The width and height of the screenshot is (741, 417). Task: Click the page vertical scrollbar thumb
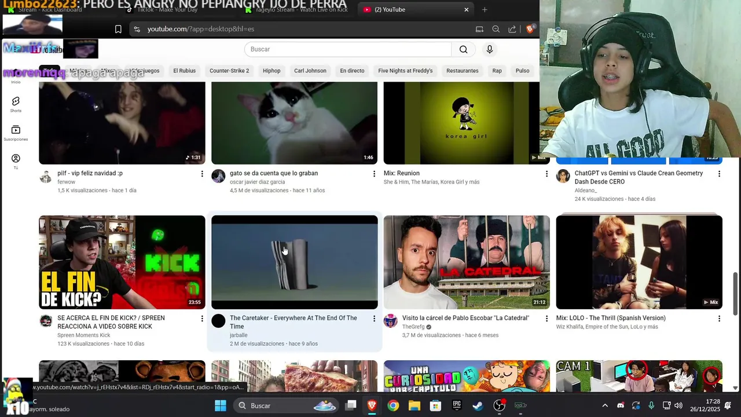coord(736,293)
